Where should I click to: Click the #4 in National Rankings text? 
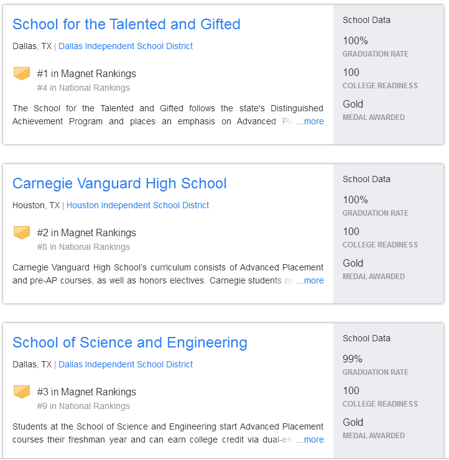tap(83, 88)
